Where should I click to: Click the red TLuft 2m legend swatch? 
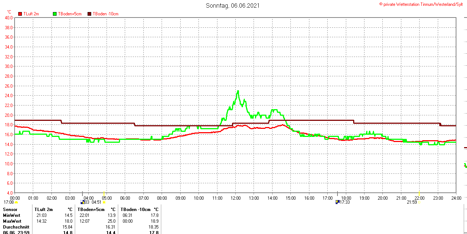(x=20, y=14)
